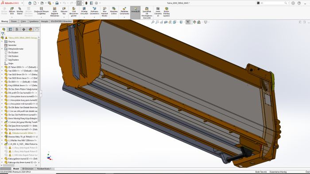Open Akıllı Bağlantı Elemanları tool
The width and height of the screenshot is (310, 174).
click(54, 12)
